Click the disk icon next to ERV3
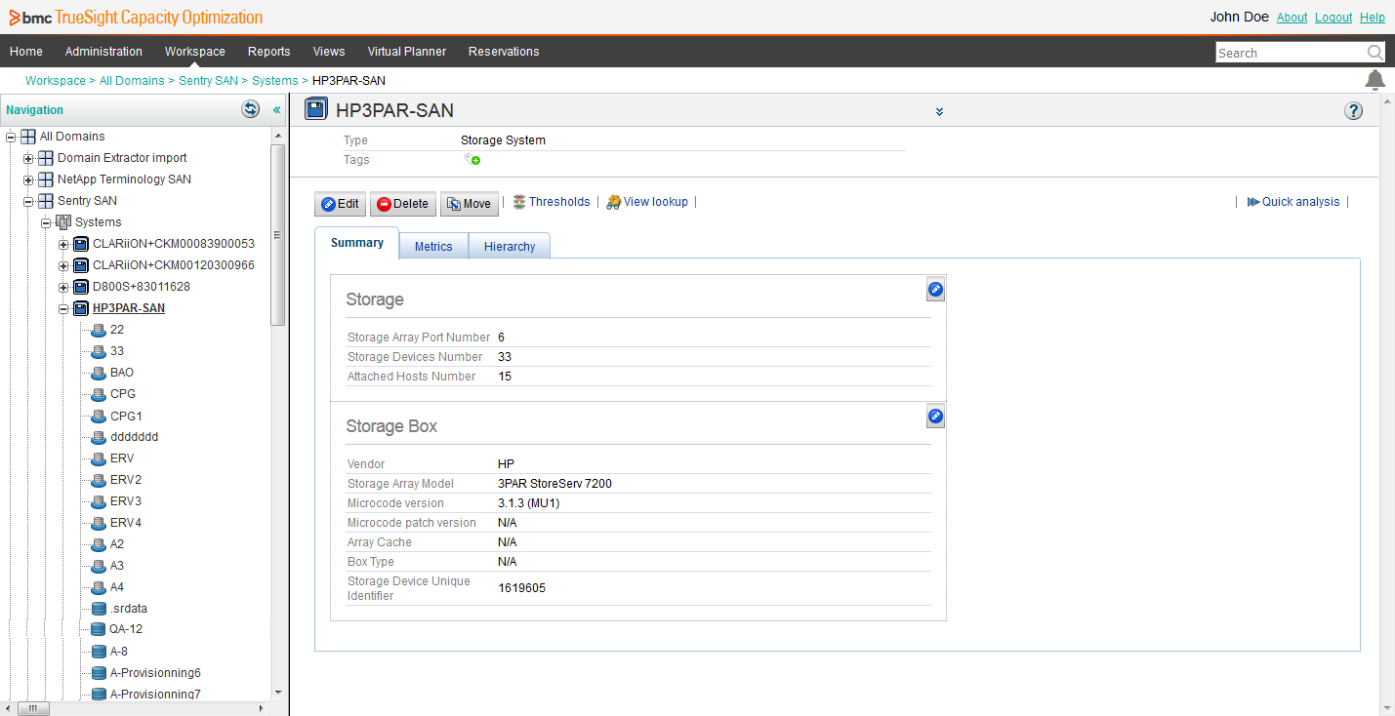The image size is (1395, 716). click(x=98, y=501)
